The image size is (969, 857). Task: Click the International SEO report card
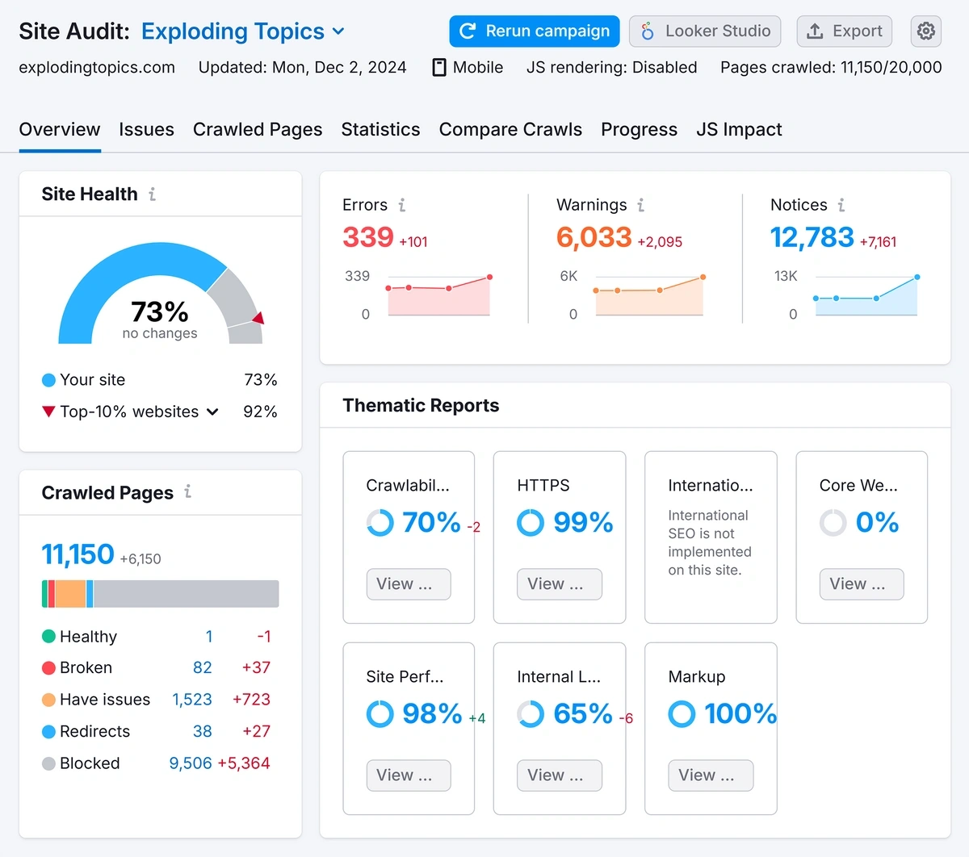click(711, 537)
